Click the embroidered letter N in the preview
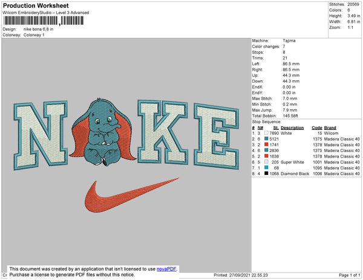 41,136
